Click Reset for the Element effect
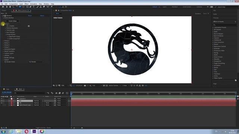 [x=30, y=16]
